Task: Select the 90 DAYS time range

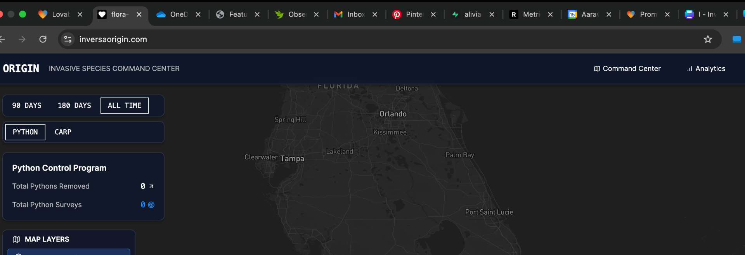Action: coord(27,106)
